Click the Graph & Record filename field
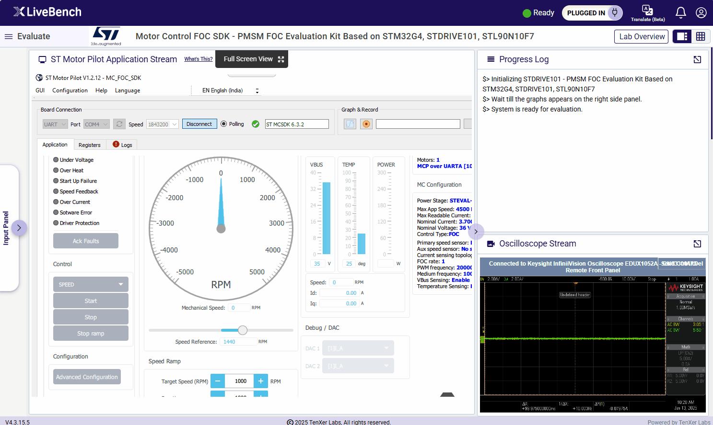Screen dimensions: 713x425 coord(418,124)
